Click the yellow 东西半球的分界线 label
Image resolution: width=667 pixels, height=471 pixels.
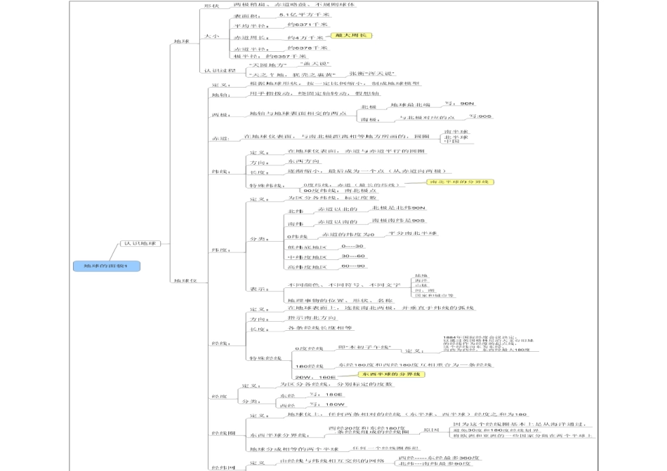[391, 374]
